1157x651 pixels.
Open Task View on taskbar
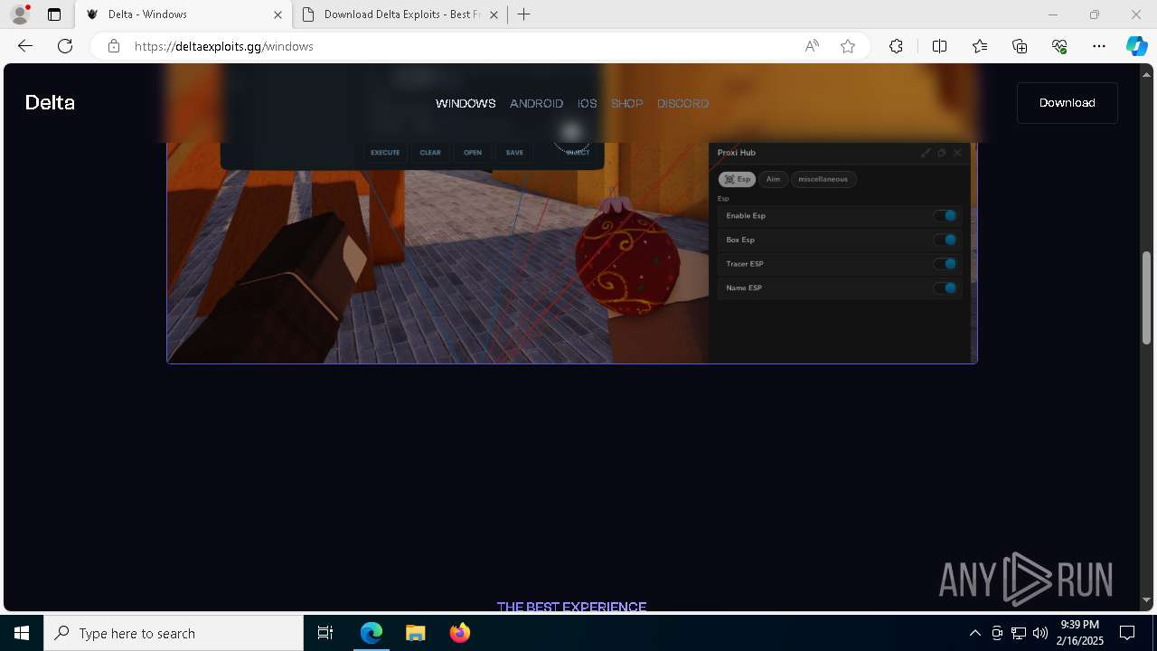tap(325, 633)
